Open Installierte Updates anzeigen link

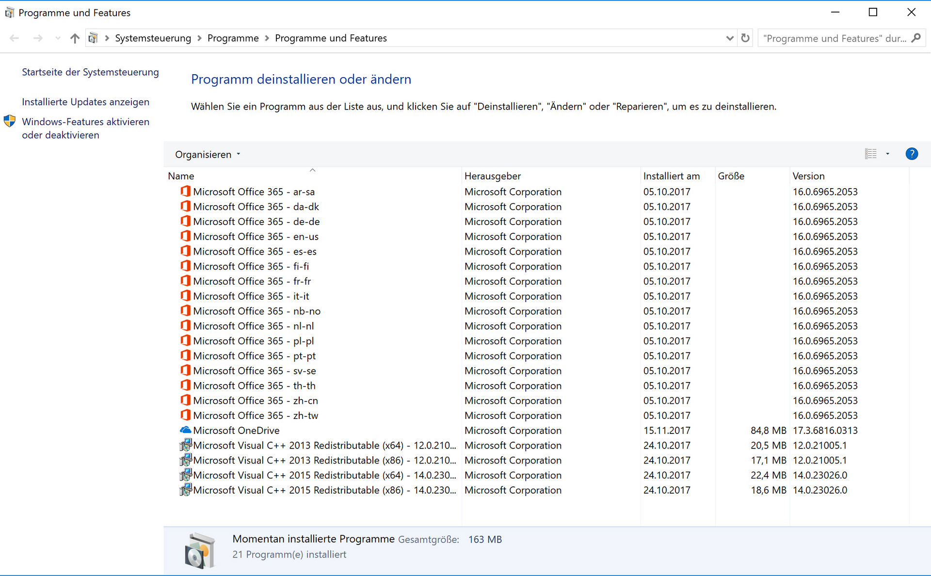click(85, 102)
